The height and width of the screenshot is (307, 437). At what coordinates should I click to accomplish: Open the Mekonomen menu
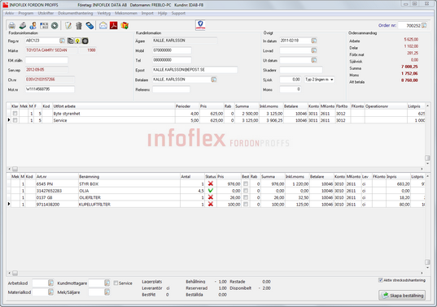(x=126, y=13)
